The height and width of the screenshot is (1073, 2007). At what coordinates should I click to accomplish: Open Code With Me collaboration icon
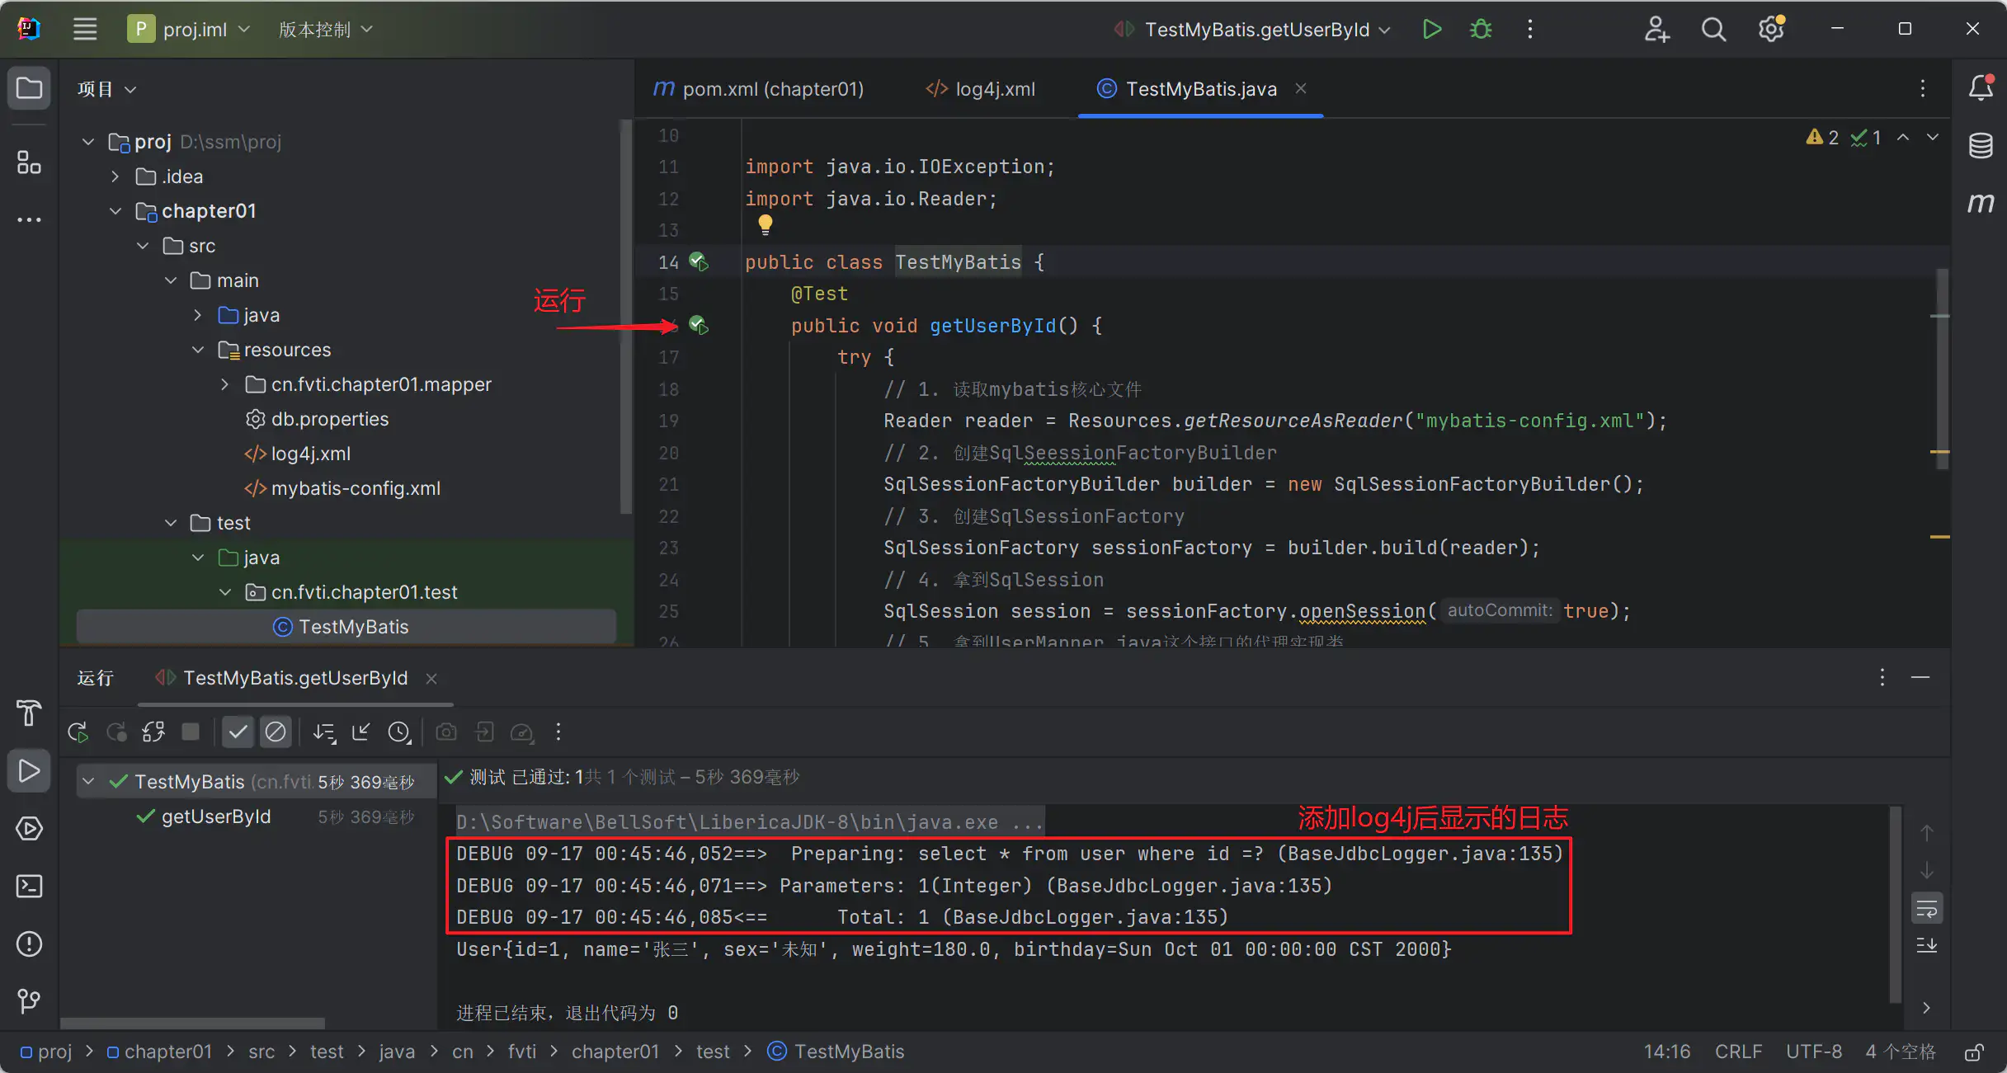(1656, 29)
